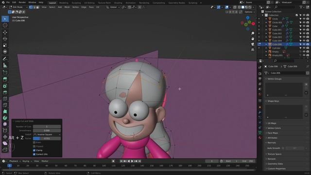Click the viewport pan hand icon

tap(253, 39)
